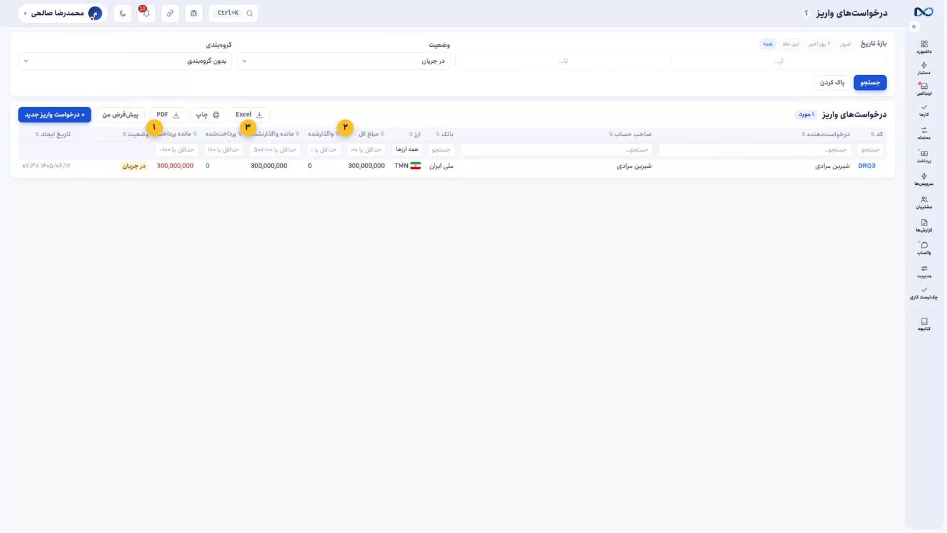Click the درخواست واریز جدید button
The height and width of the screenshot is (533, 947).
[54, 115]
